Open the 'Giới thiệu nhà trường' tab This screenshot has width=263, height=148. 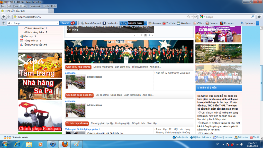coord(78,67)
